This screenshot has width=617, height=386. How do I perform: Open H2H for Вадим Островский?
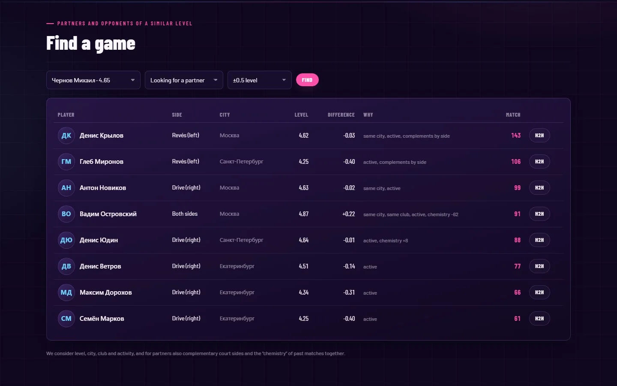point(539,214)
